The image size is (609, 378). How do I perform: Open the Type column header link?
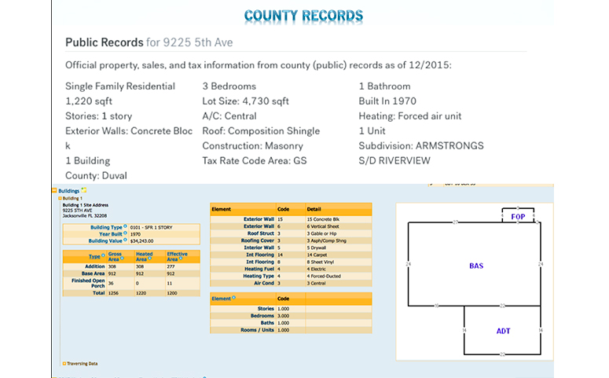point(95,256)
